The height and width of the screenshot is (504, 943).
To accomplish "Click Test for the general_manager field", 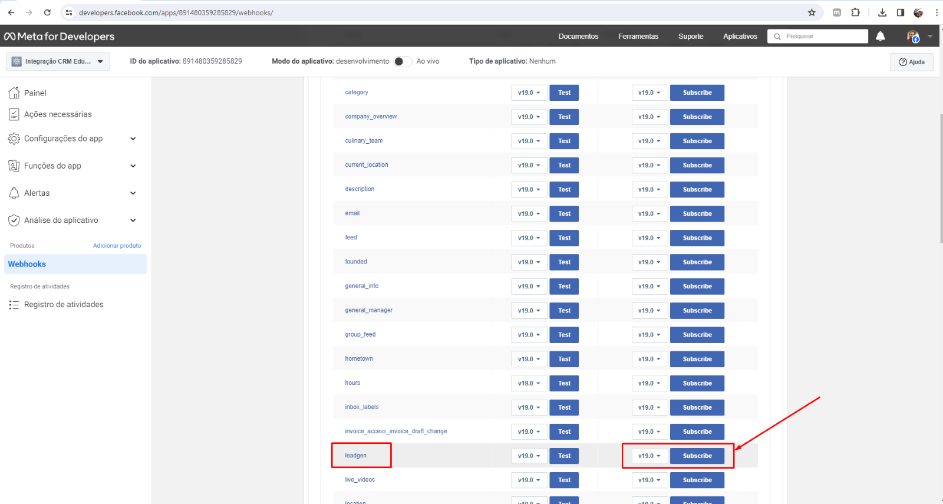I will point(564,311).
